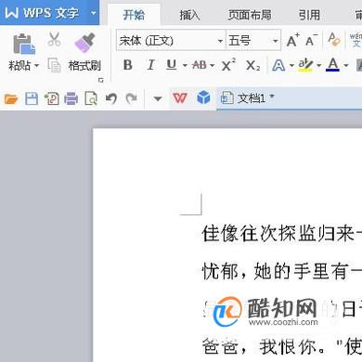Toggle bold formatting
This screenshot has width=362, height=362.
pos(128,65)
